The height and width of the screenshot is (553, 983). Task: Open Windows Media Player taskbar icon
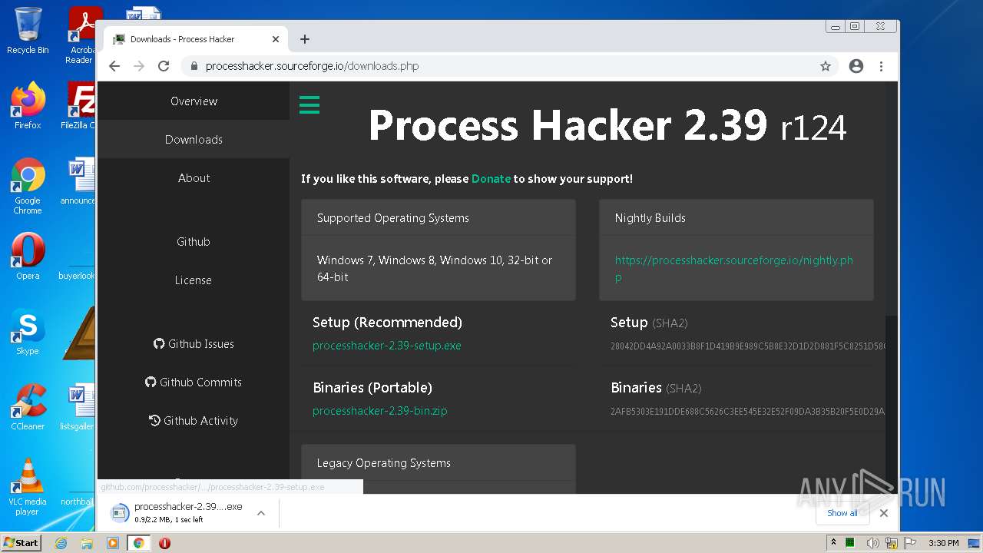[113, 543]
